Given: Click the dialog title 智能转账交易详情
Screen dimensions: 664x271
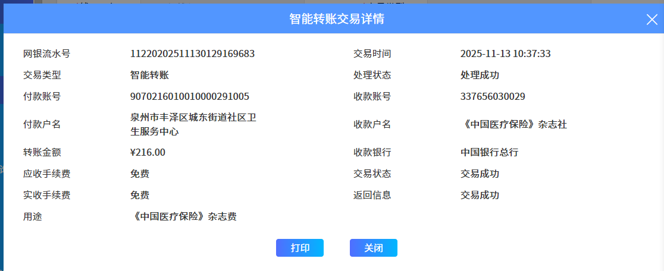Looking at the screenshot, I should [x=337, y=19].
